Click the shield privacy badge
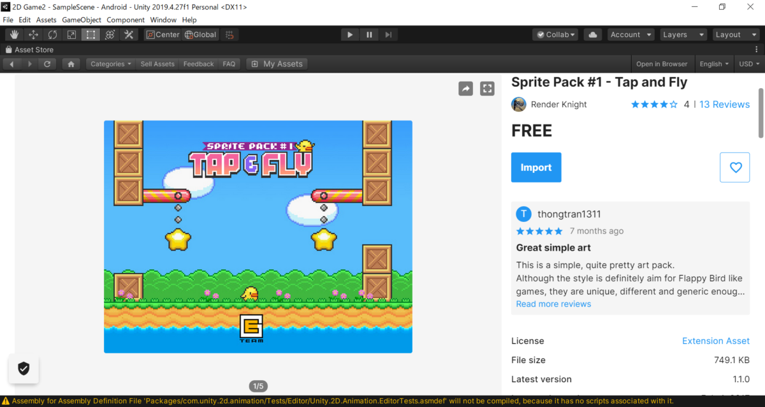This screenshot has width=765, height=407. click(x=24, y=368)
